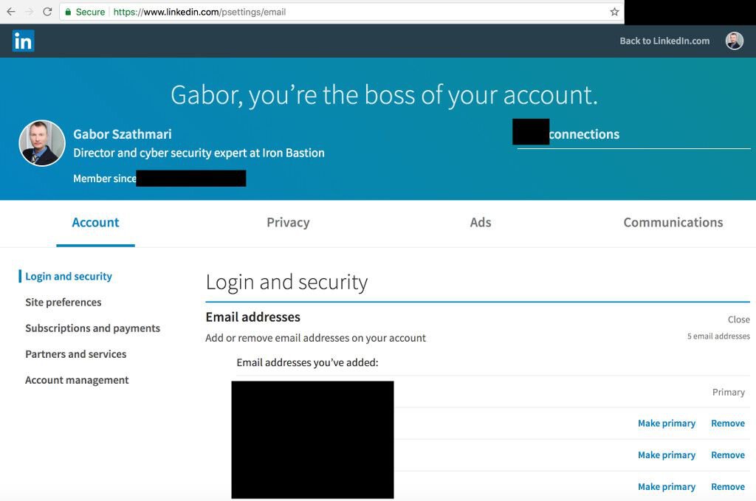The image size is (756, 501).
Task: Click the 5 email addresses count text
Action: (x=718, y=336)
